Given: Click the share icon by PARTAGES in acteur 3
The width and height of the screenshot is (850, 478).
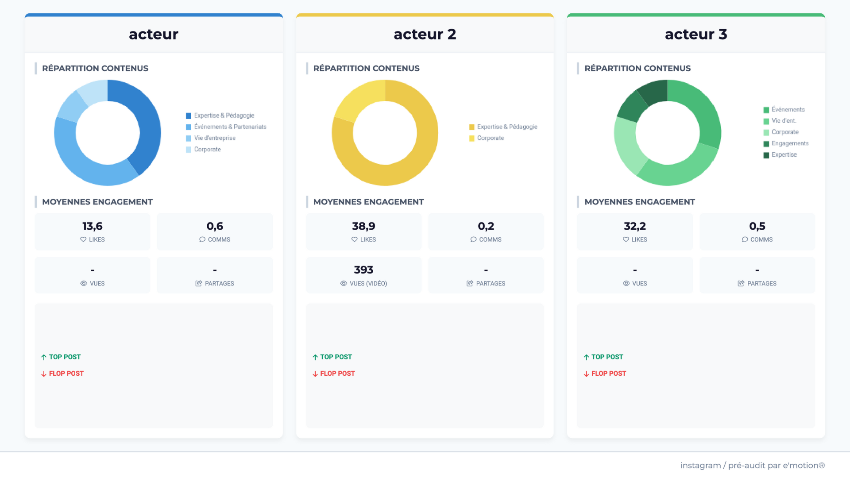Looking at the screenshot, I should click(x=741, y=283).
